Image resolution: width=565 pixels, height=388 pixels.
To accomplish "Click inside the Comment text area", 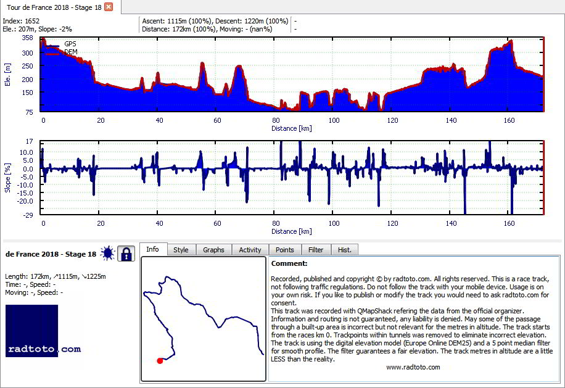I will click(x=414, y=319).
